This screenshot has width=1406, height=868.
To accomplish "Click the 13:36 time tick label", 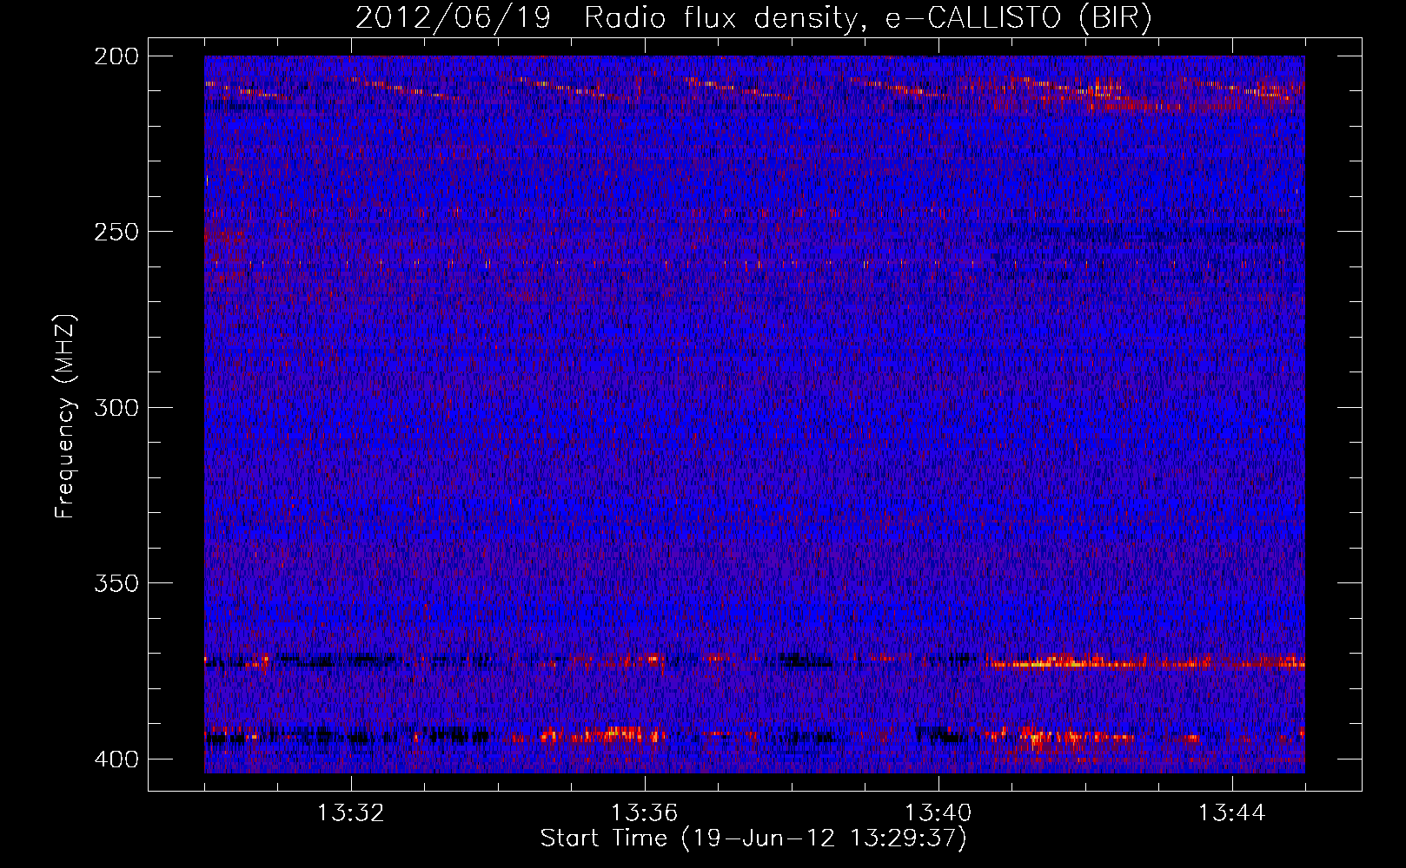I will pos(644,813).
